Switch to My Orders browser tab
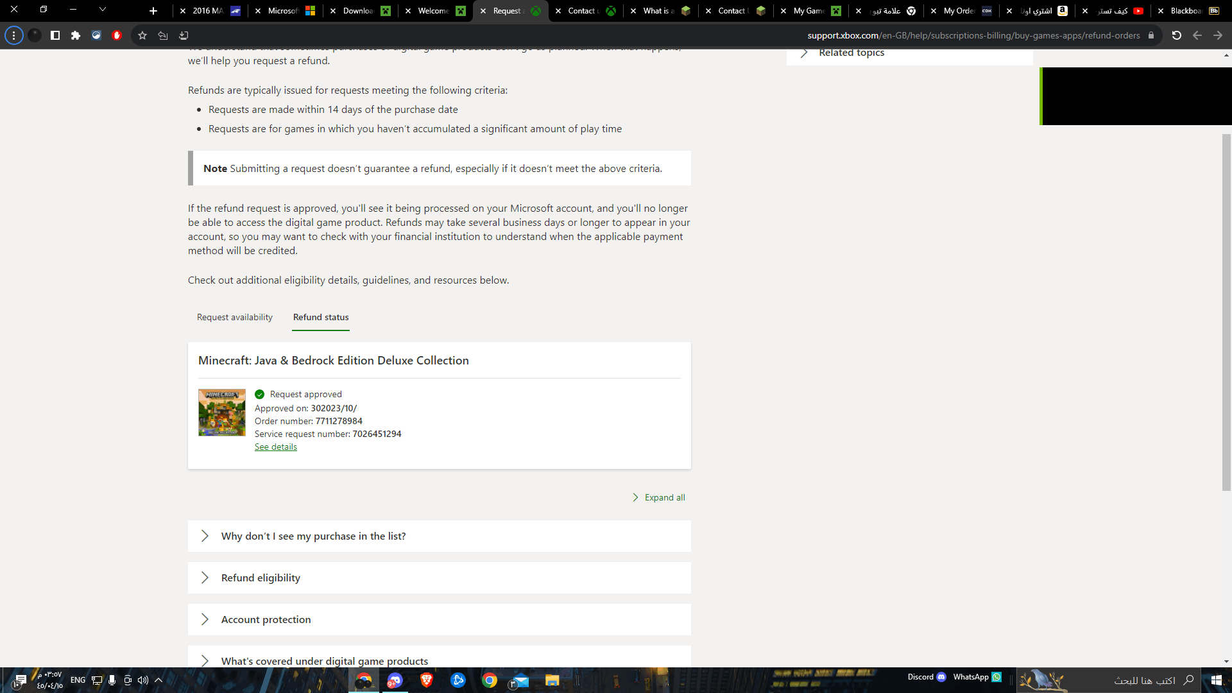This screenshot has height=693, width=1232. (959, 11)
